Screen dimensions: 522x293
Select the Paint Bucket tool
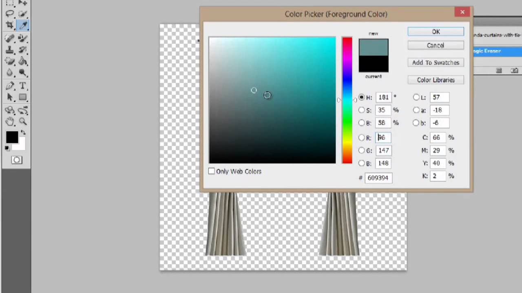(23, 61)
